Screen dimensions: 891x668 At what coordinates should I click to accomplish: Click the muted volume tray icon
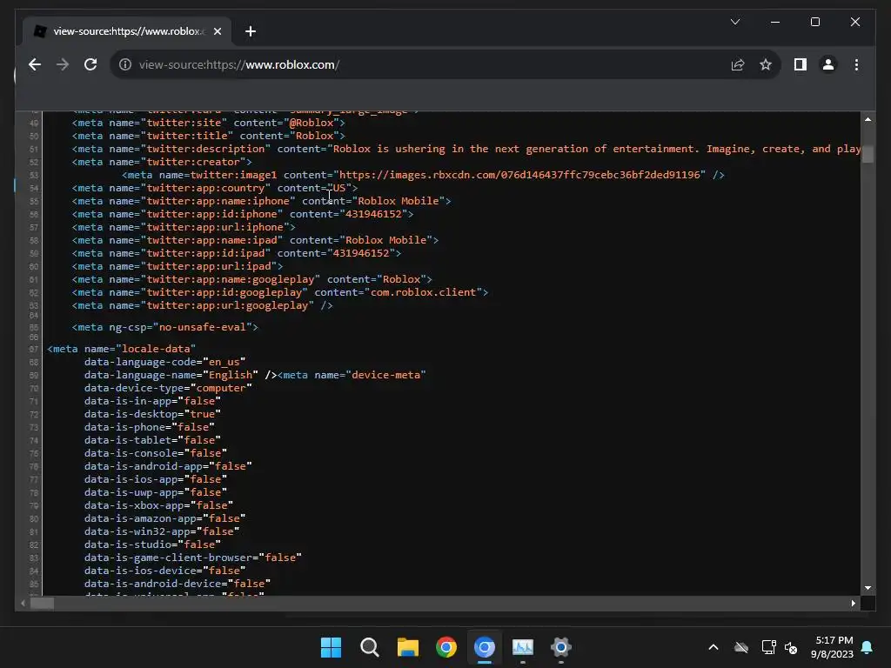click(790, 647)
